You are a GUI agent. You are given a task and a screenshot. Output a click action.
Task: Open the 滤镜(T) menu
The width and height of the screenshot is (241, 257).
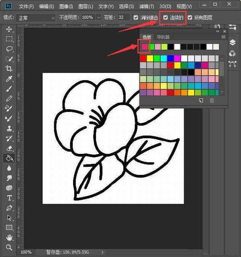(146, 6)
